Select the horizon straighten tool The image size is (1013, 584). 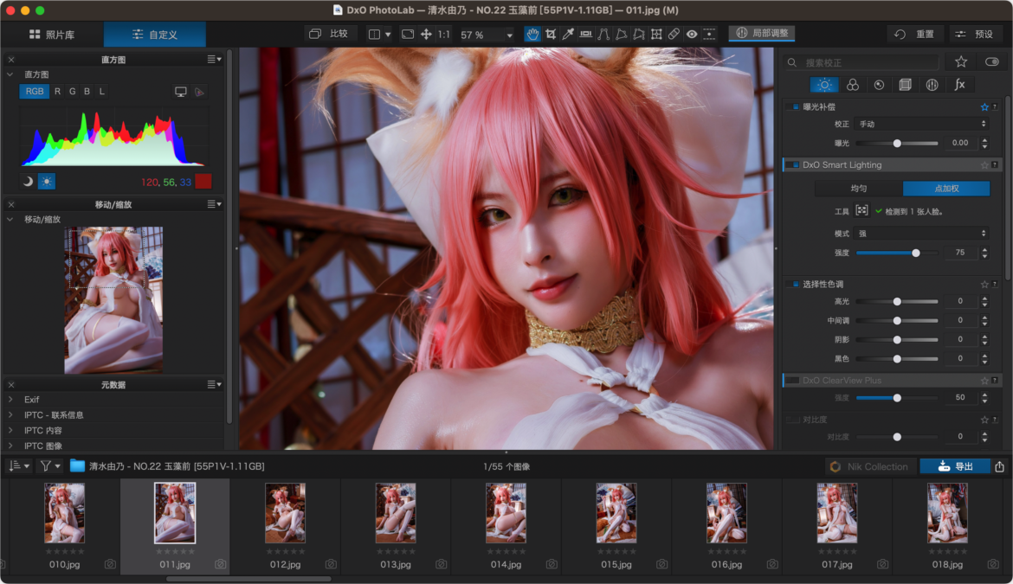(586, 35)
